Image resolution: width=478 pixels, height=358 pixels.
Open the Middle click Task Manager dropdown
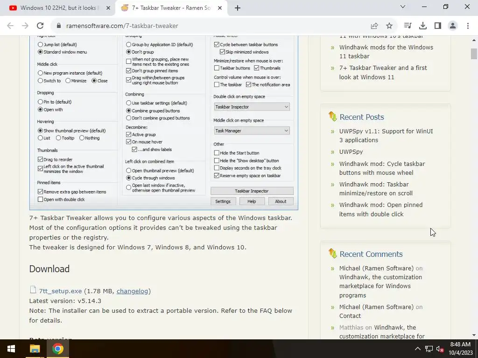click(x=252, y=131)
